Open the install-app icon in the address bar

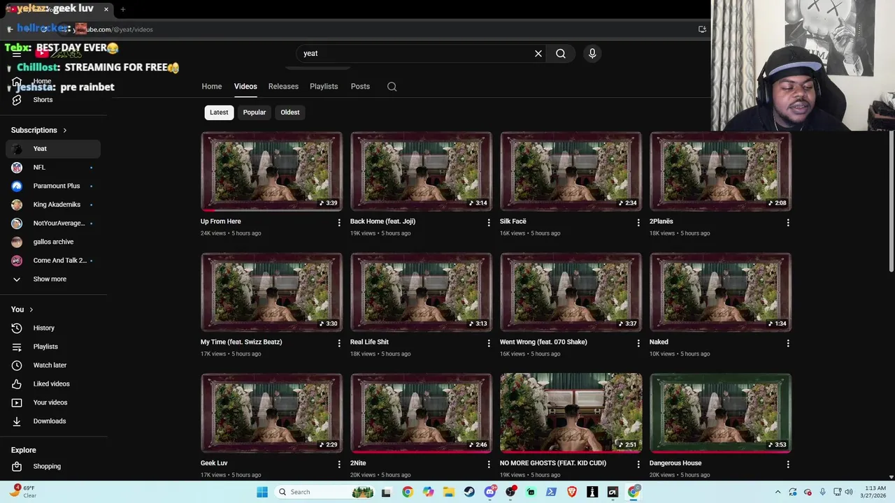(x=702, y=29)
